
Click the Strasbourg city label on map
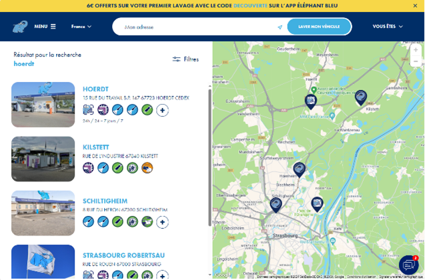(x=285, y=235)
